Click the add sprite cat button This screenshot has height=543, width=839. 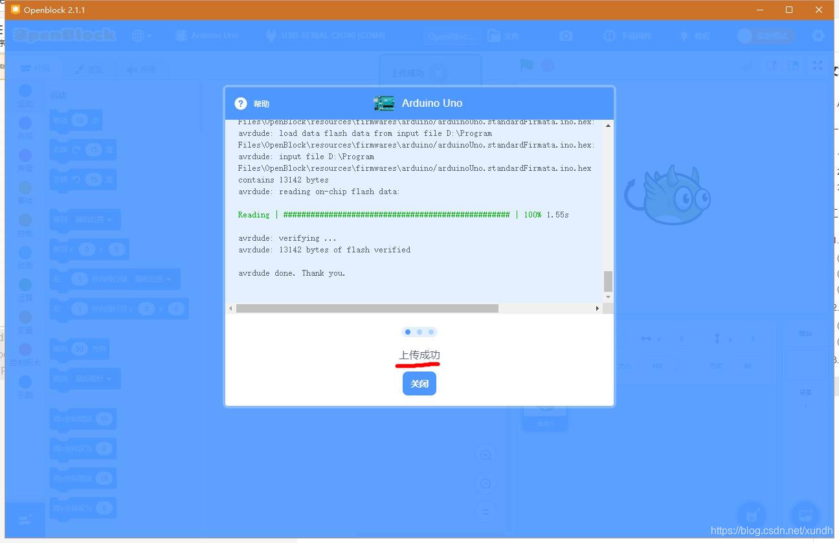pyautogui.click(x=752, y=516)
